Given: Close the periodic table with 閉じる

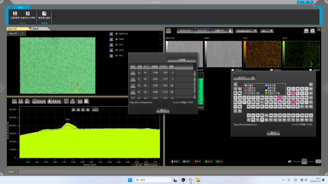Looking at the screenshot, I should point(273,133).
